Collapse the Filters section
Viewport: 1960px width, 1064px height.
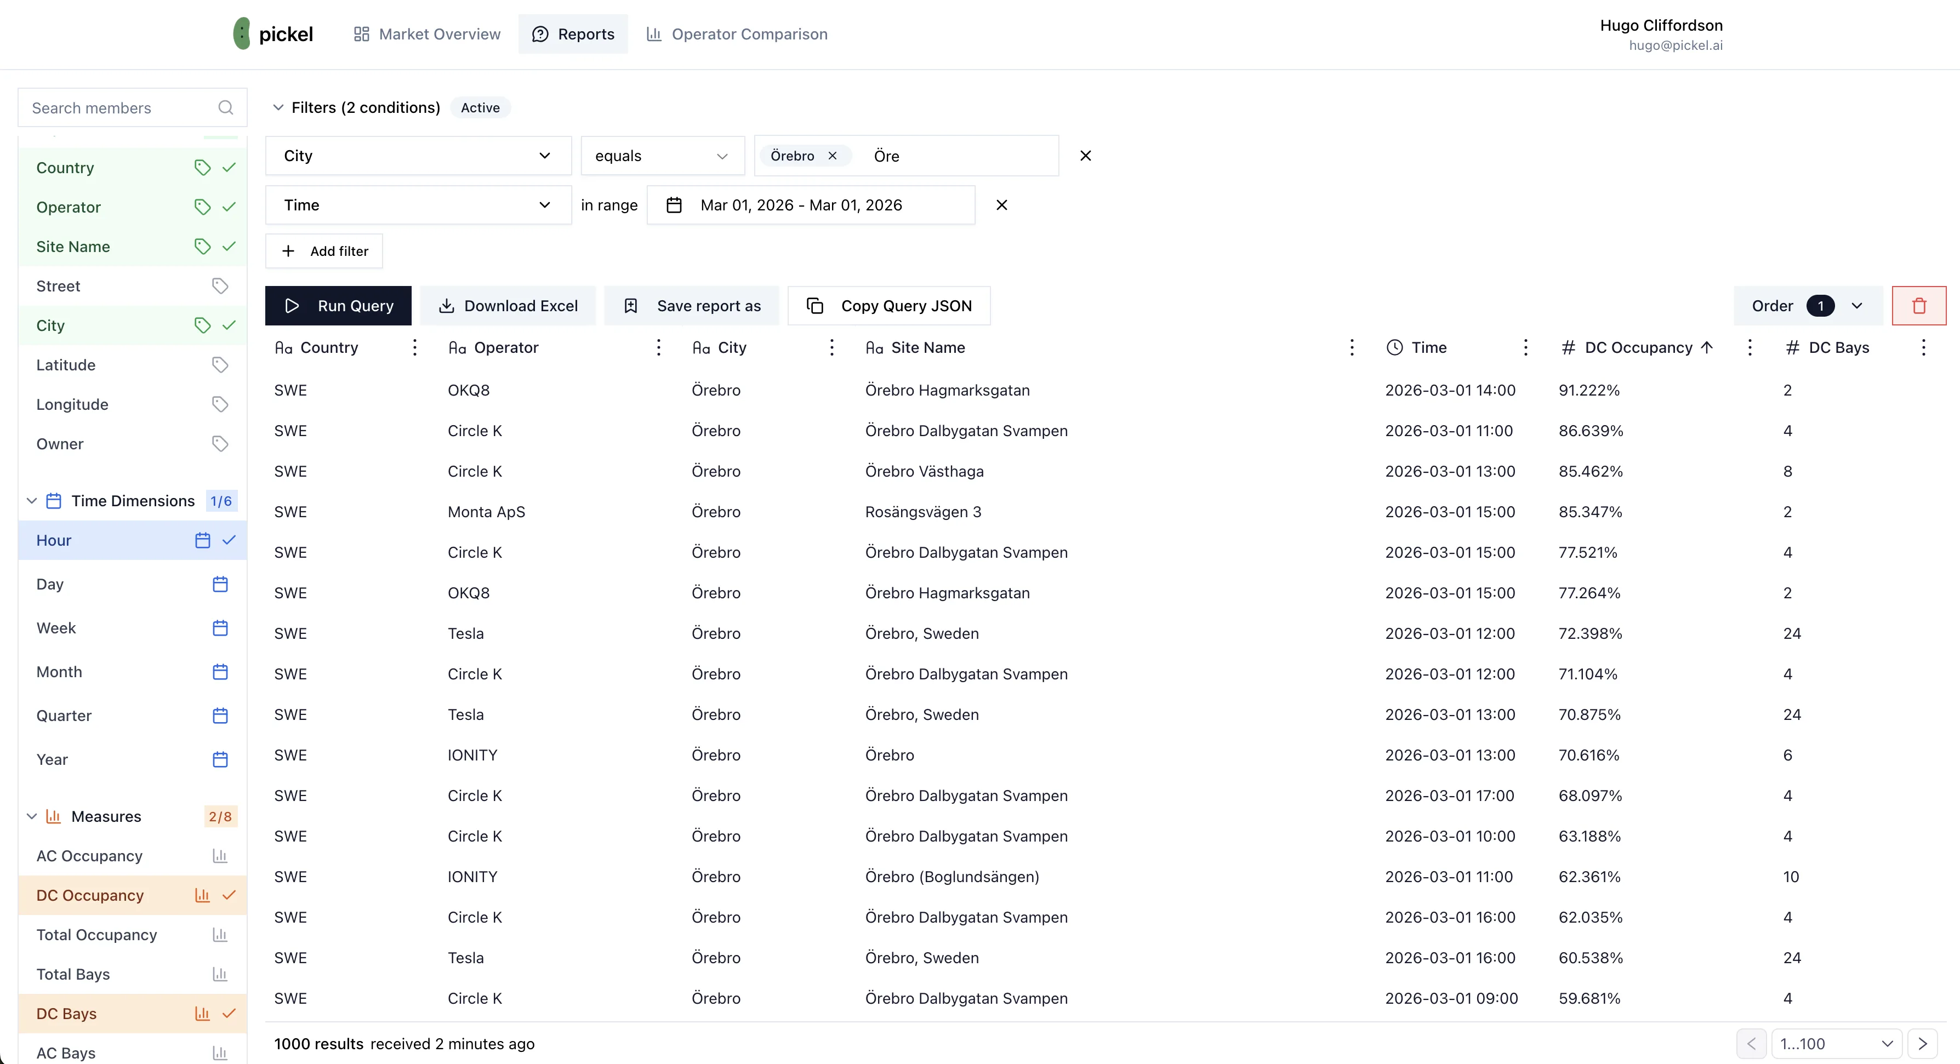pyautogui.click(x=278, y=107)
